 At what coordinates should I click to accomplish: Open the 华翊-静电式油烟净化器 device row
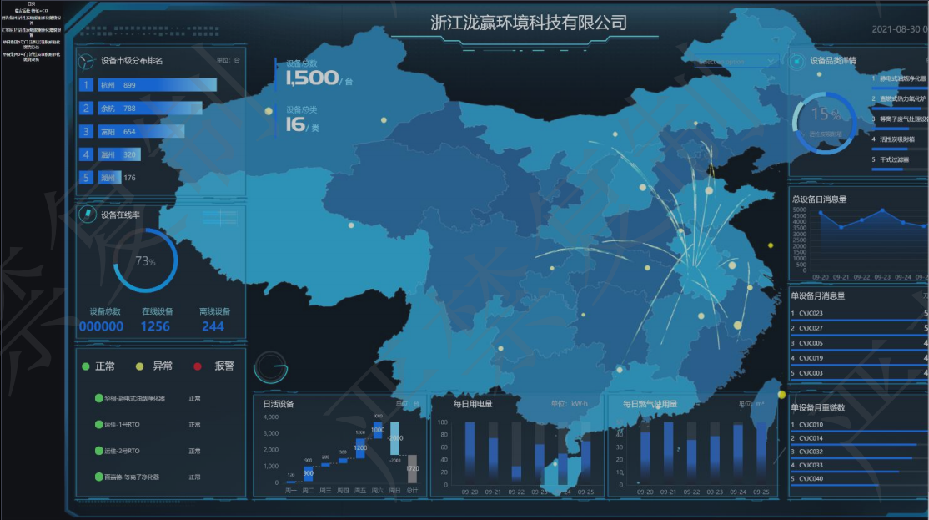tap(148, 398)
